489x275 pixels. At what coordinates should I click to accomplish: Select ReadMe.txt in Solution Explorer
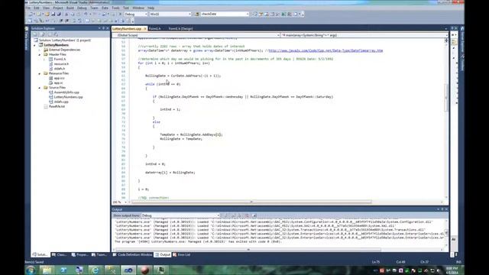point(57,106)
